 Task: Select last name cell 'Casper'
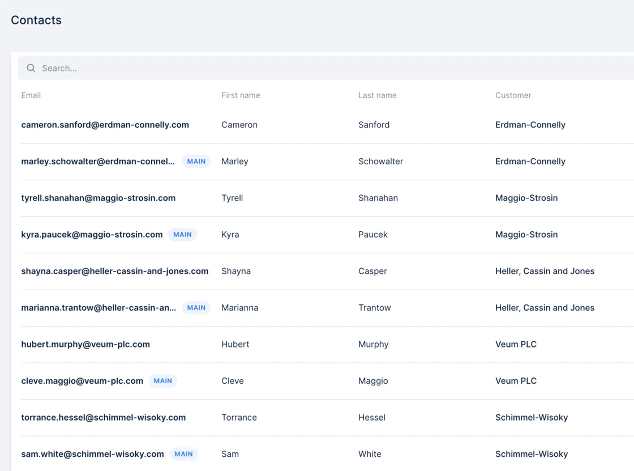coord(372,271)
